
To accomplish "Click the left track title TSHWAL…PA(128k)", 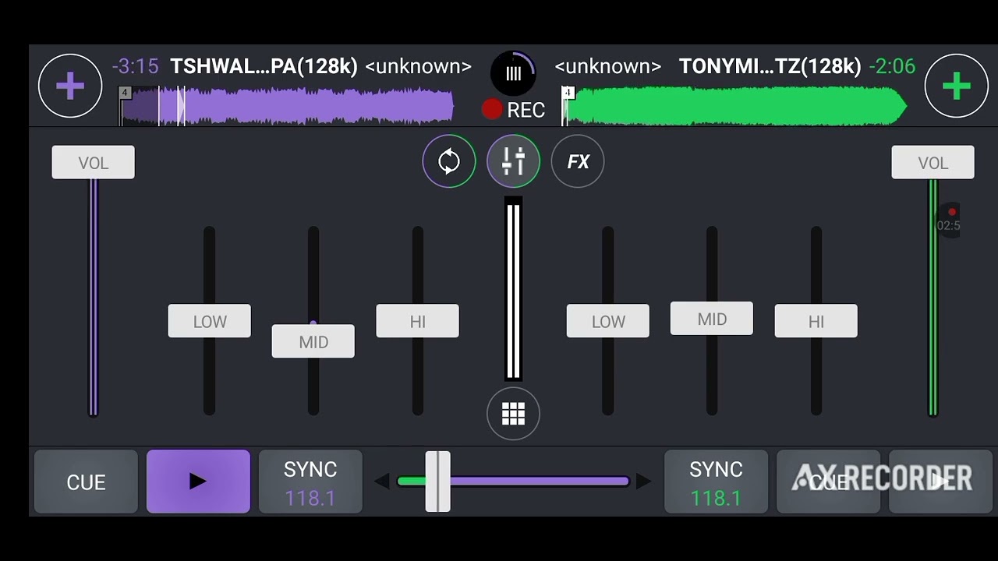I will 264,66.
